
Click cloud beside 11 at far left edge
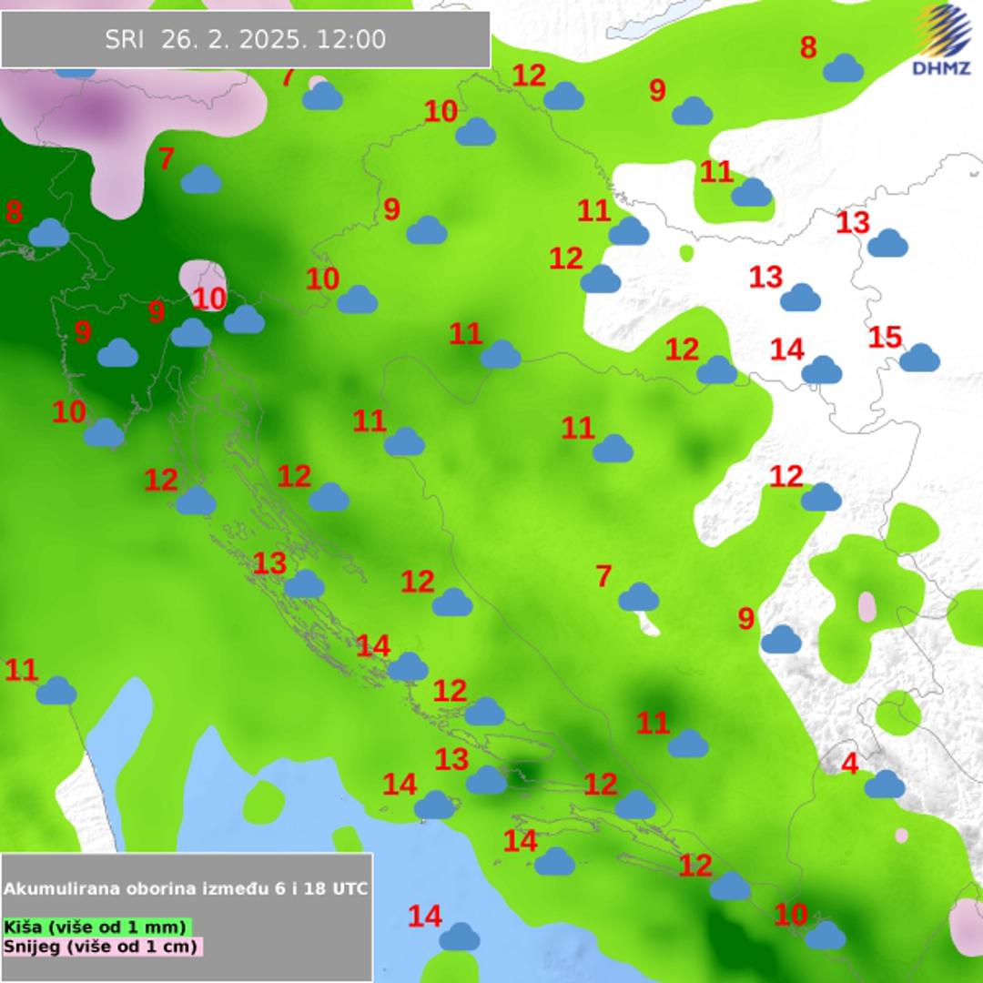point(56,691)
